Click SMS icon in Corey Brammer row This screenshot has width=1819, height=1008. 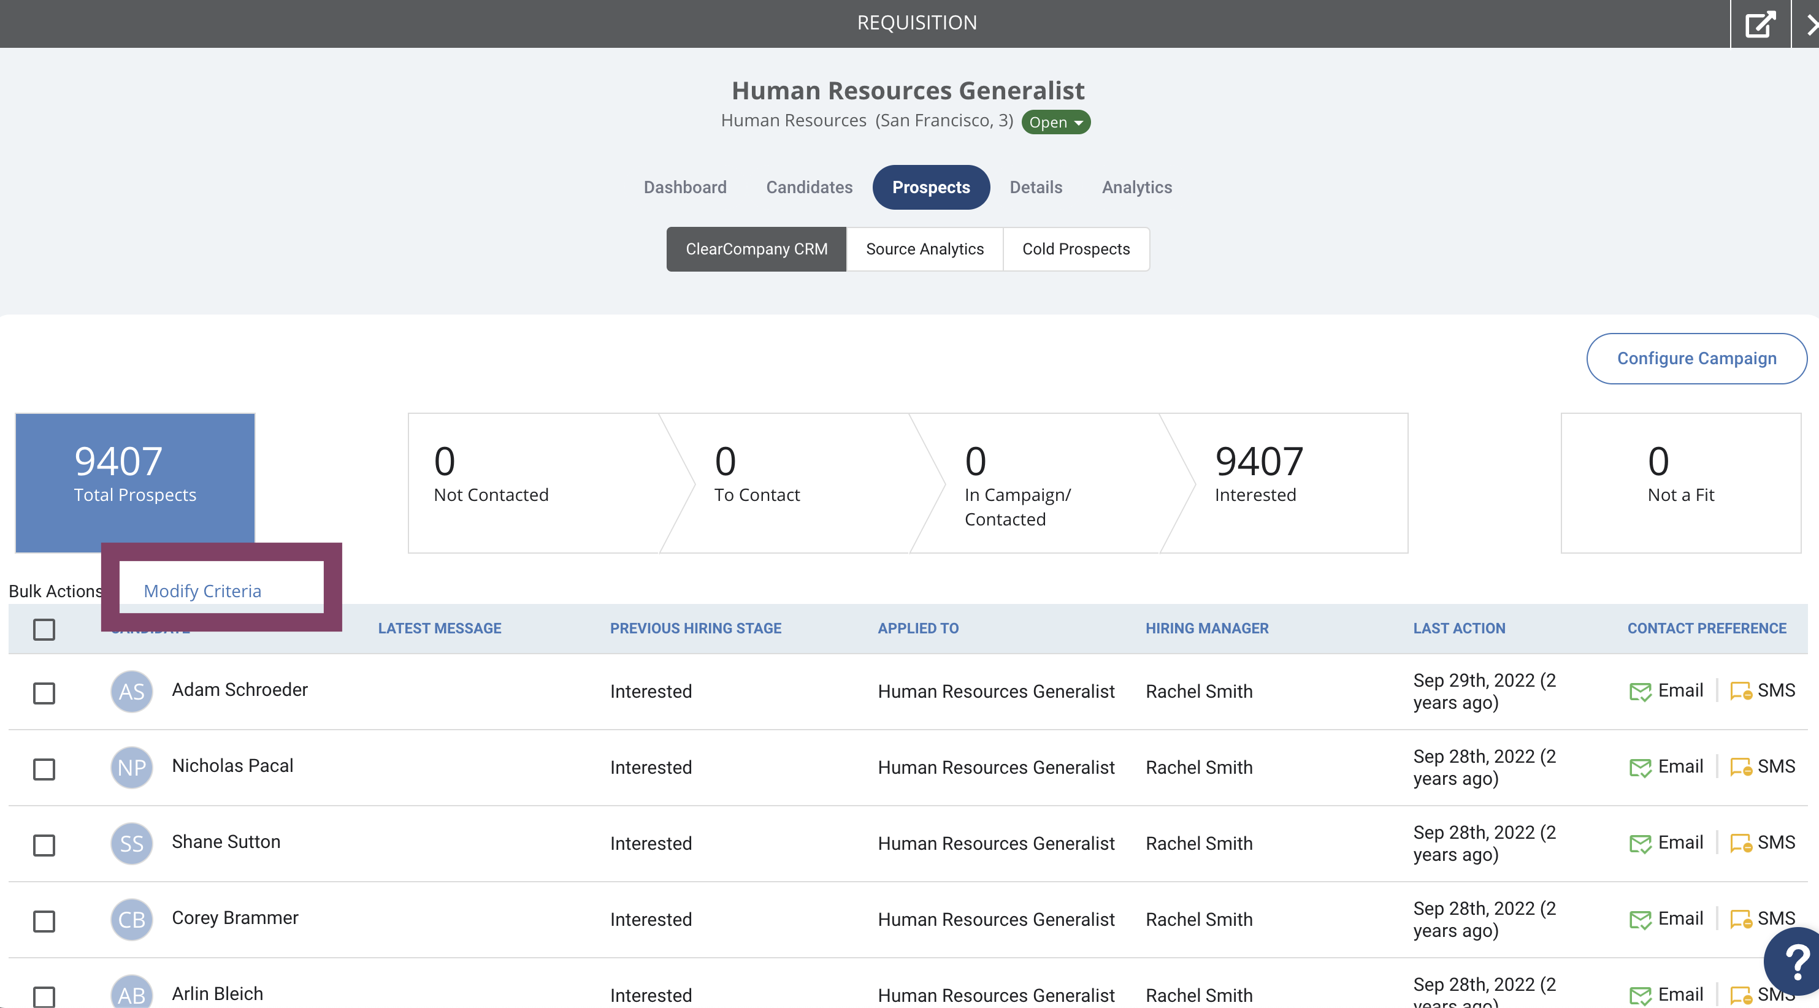(x=1740, y=920)
